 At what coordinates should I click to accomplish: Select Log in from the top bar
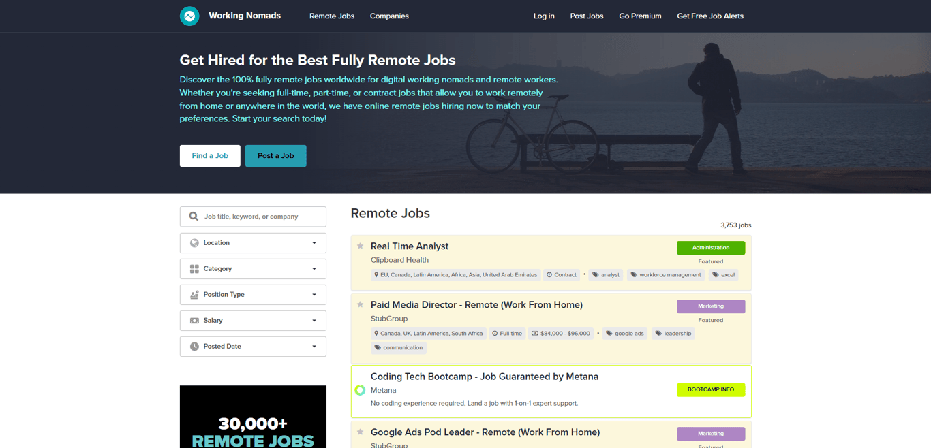(x=544, y=16)
